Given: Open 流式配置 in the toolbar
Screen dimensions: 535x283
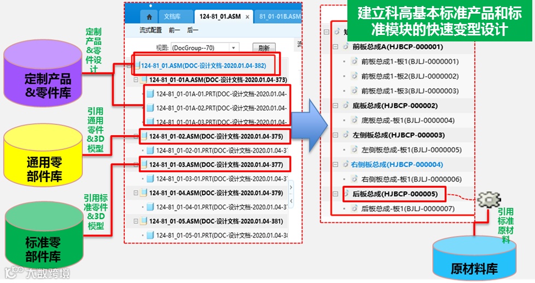Looking at the screenshot, I should (150, 31).
